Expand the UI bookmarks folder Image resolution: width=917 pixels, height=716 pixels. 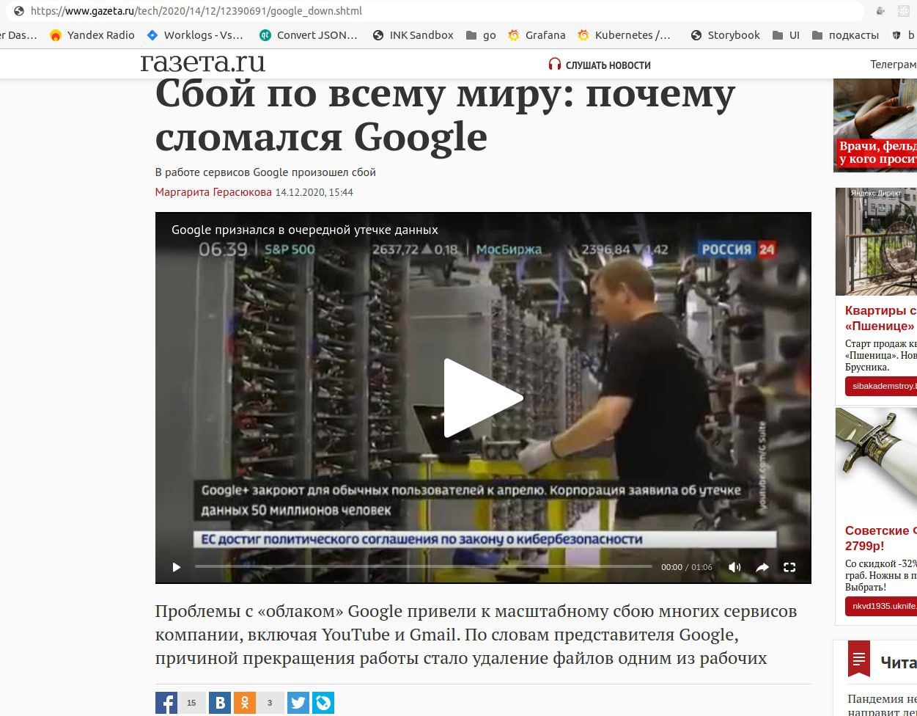tap(786, 34)
